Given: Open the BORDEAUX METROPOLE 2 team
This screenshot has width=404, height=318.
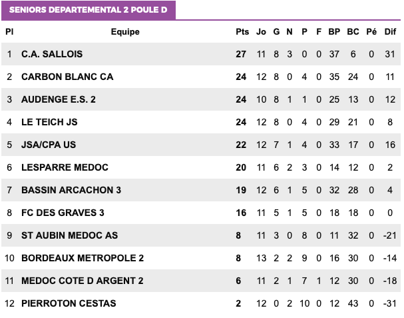Looking at the screenshot, I should (x=83, y=258).
